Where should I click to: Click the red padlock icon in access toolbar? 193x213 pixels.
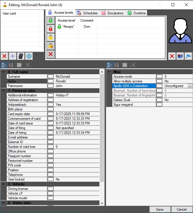click(x=51, y=29)
